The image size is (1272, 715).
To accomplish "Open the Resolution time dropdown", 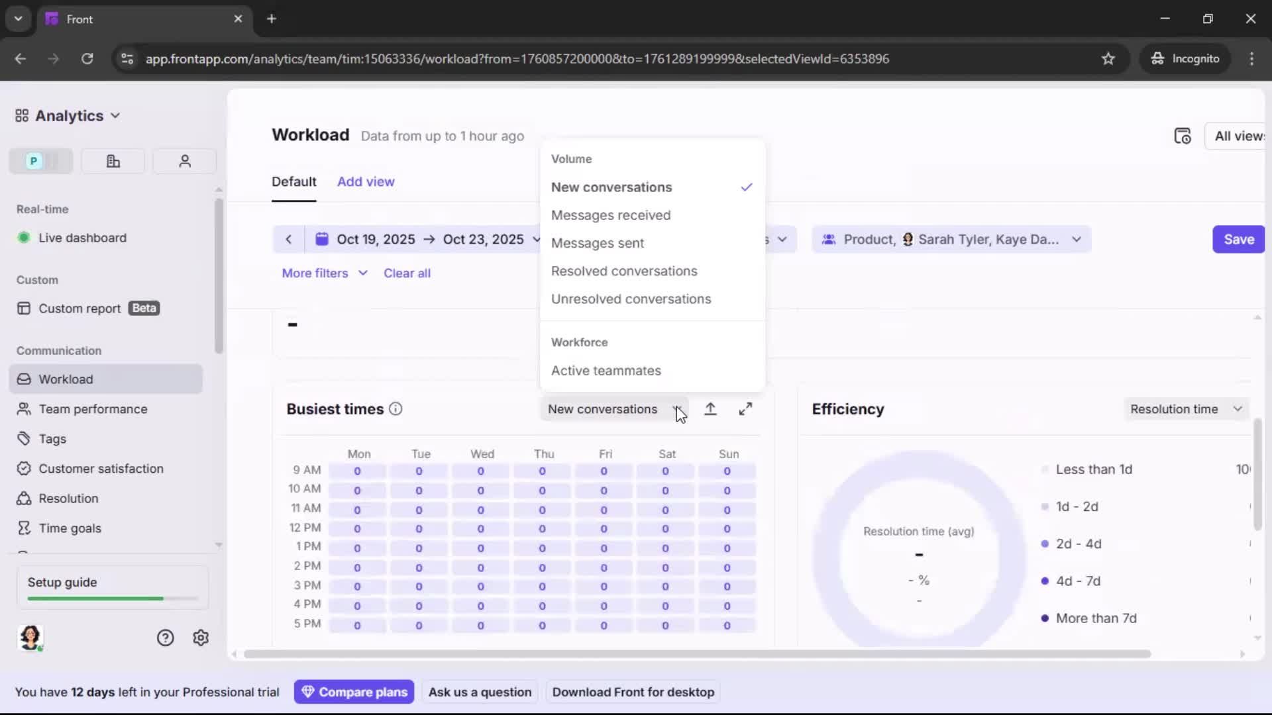I will pos(1186,409).
